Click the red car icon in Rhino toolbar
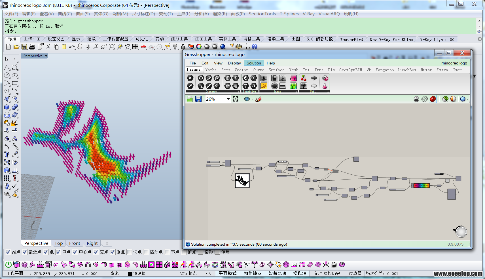This screenshot has height=279, width=485. (143, 47)
